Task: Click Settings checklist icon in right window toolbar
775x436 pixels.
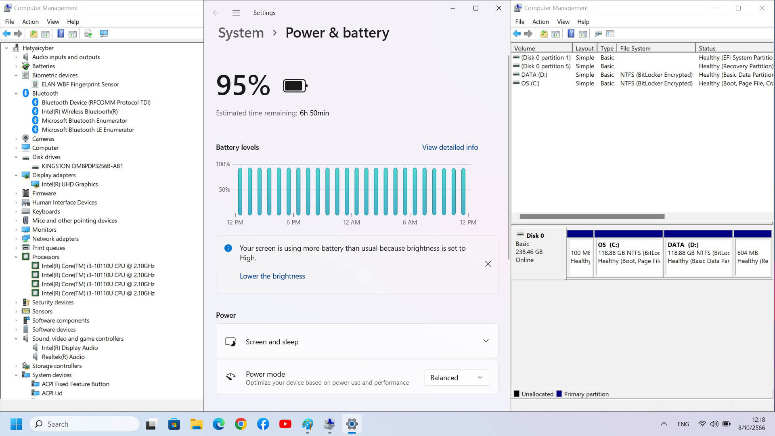Action: (x=610, y=34)
